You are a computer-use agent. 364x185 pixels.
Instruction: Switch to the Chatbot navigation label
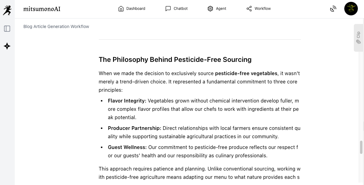click(180, 9)
